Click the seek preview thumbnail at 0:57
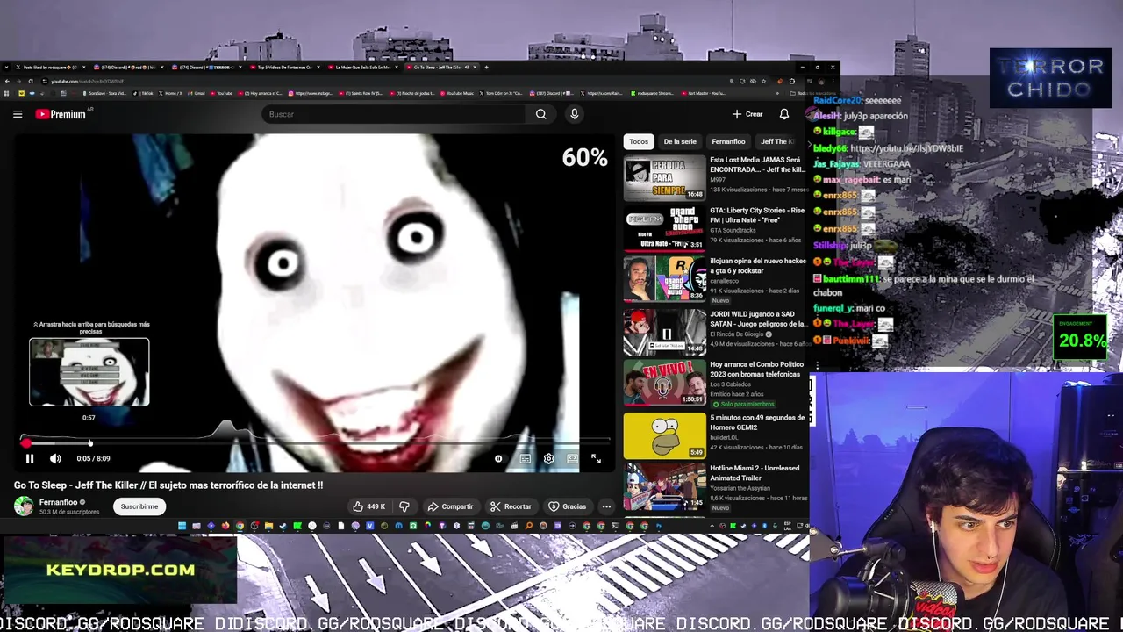 tap(89, 372)
